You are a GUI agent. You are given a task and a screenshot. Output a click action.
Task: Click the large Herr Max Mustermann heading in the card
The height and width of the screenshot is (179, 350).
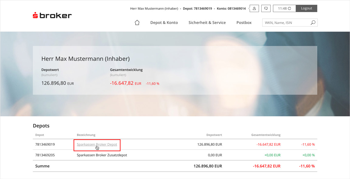[85, 59]
